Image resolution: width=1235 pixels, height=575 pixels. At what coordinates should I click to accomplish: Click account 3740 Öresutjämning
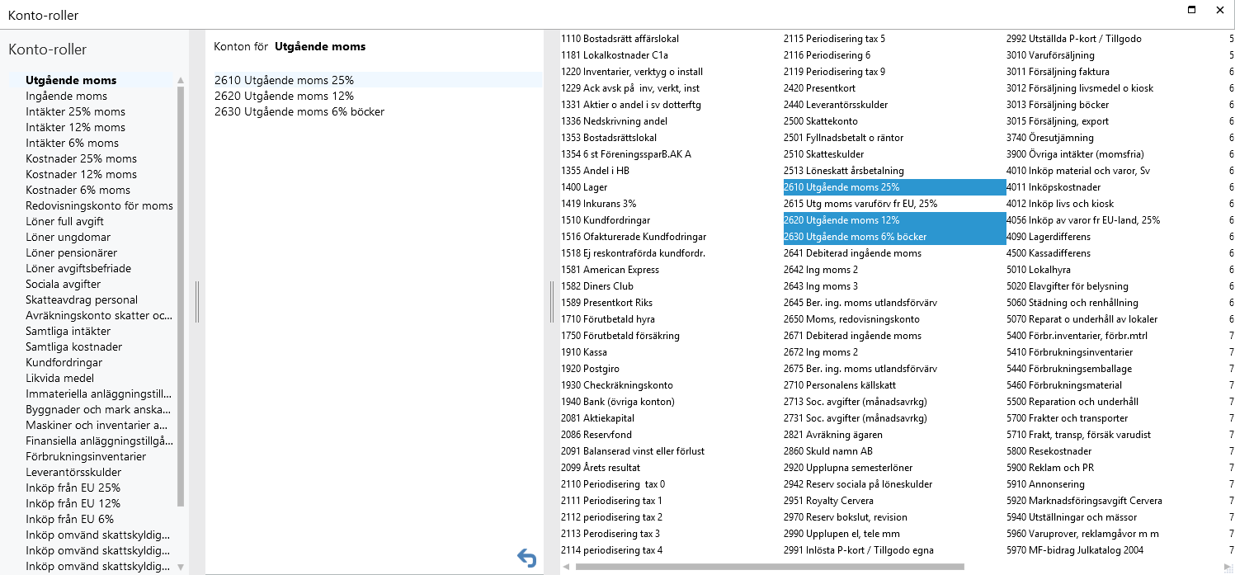[1049, 138]
